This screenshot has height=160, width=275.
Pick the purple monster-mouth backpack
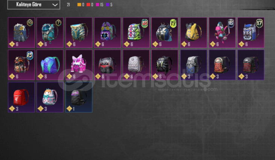(108, 33)
